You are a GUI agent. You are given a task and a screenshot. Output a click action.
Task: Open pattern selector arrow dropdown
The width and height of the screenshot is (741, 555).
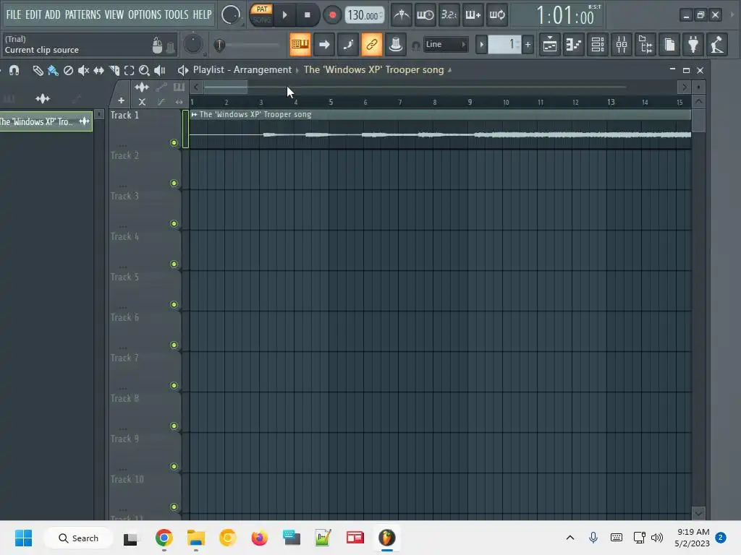(x=481, y=45)
